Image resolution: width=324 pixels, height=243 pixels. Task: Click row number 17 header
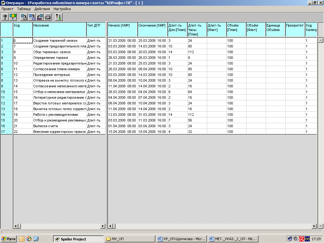point(6,132)
